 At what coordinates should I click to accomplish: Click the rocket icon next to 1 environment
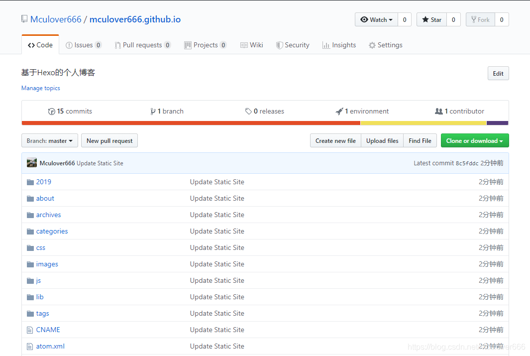[x=339, y=111]
